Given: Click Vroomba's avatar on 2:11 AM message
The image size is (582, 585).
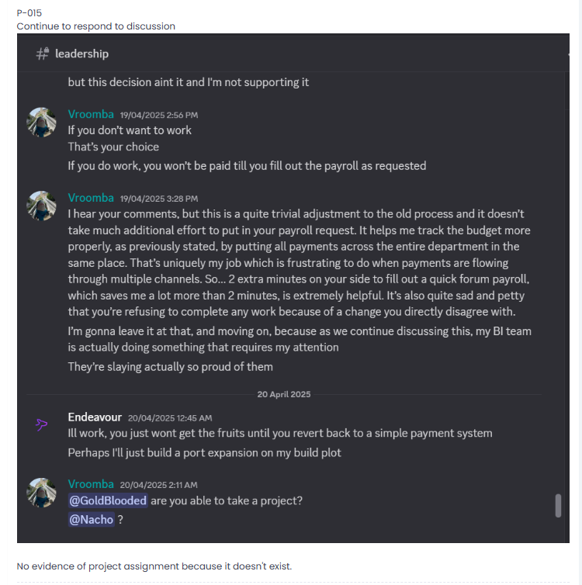Looking at the screenshot, I should (41, 493).
